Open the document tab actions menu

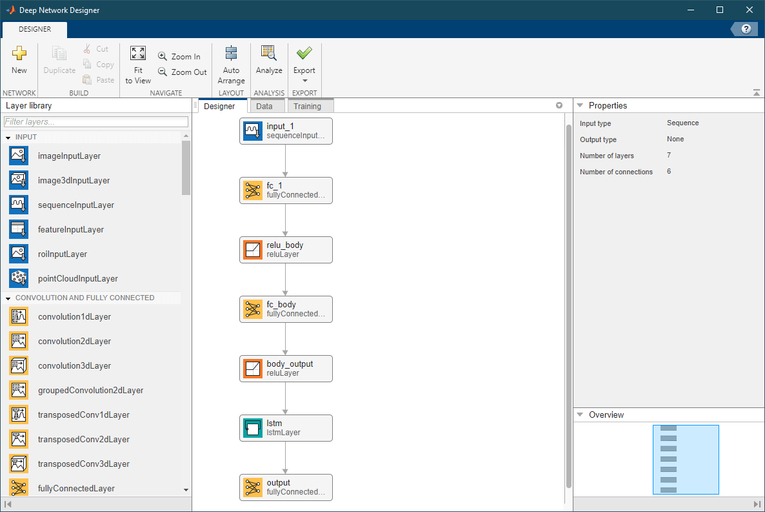559,105
